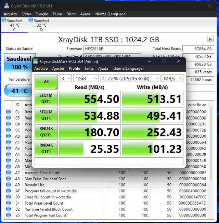Click the attribute list vertical scrollbar
Viewport: 219px width, 223px height.
(211, 144)
